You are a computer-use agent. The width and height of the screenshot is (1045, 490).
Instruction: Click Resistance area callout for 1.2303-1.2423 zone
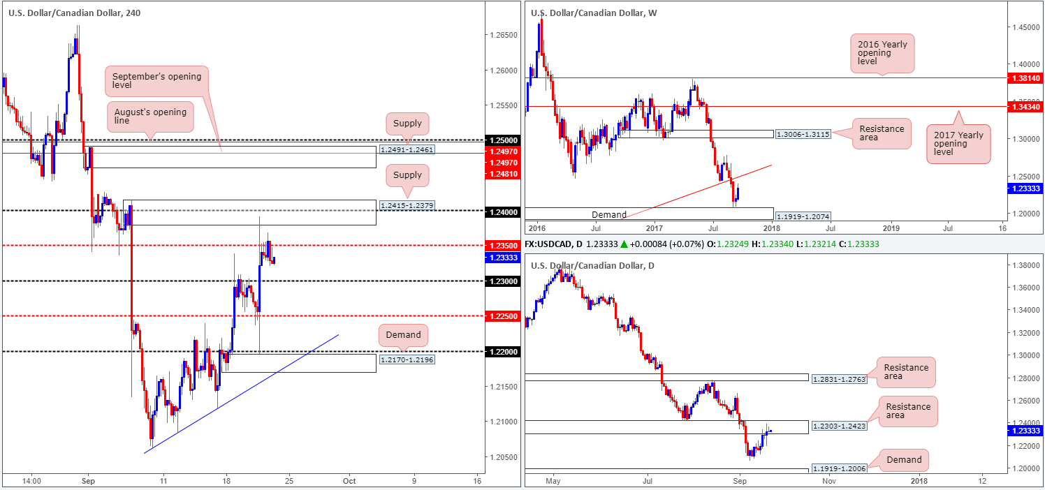907,411
